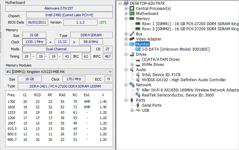
Task: Click the Audio node speaker icon
Action: [x=132, y=70]
